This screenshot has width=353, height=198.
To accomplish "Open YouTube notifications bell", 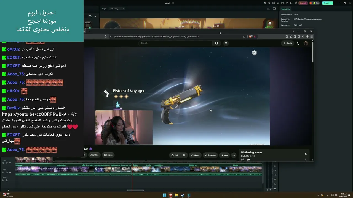I will 298,43.
